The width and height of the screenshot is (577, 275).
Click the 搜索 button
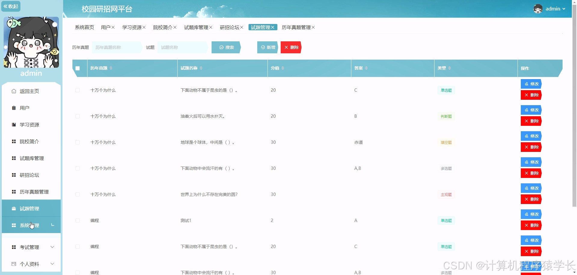[x=226, y=47]
